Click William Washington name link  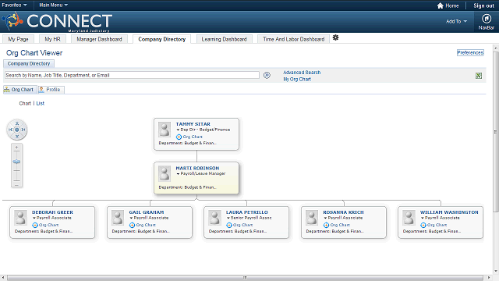(449, 212)
